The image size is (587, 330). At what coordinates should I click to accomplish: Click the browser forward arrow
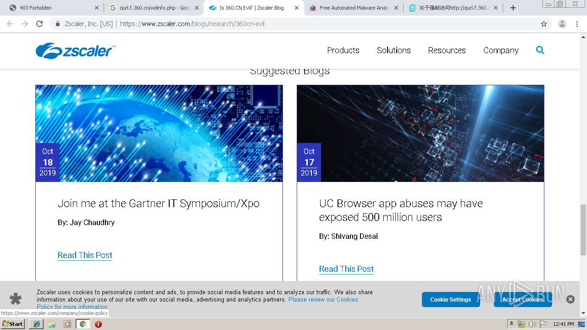point(25,24)
